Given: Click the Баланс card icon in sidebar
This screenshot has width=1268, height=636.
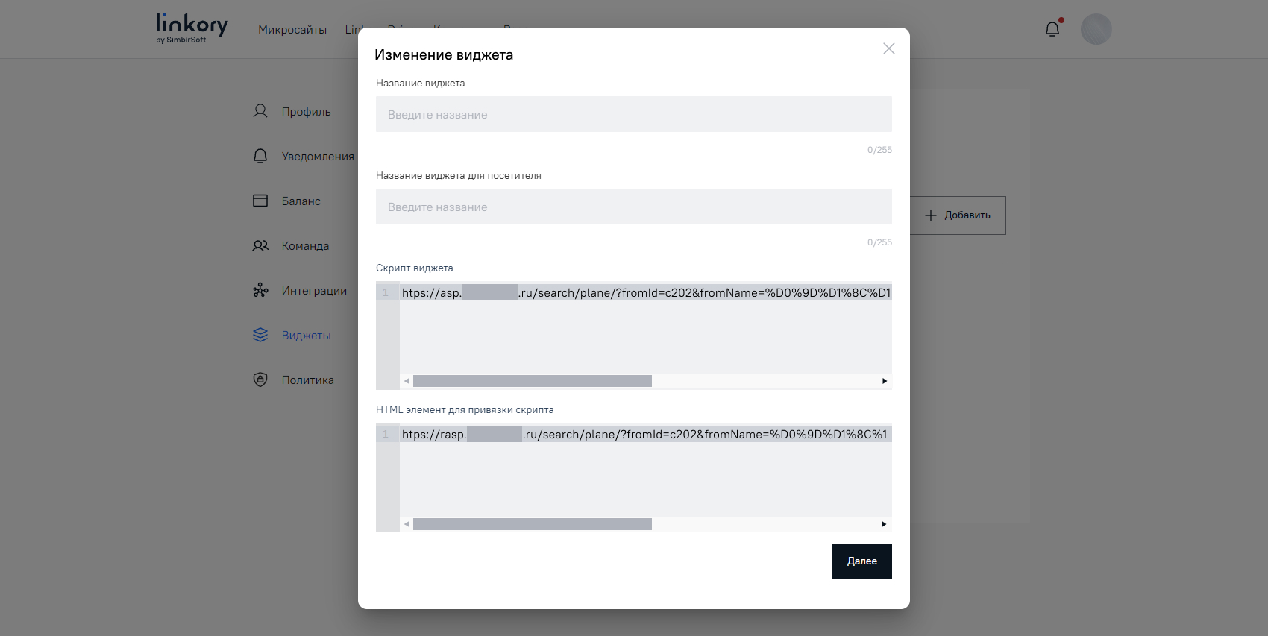Looking at the screenshot, I should click(260, 201).
